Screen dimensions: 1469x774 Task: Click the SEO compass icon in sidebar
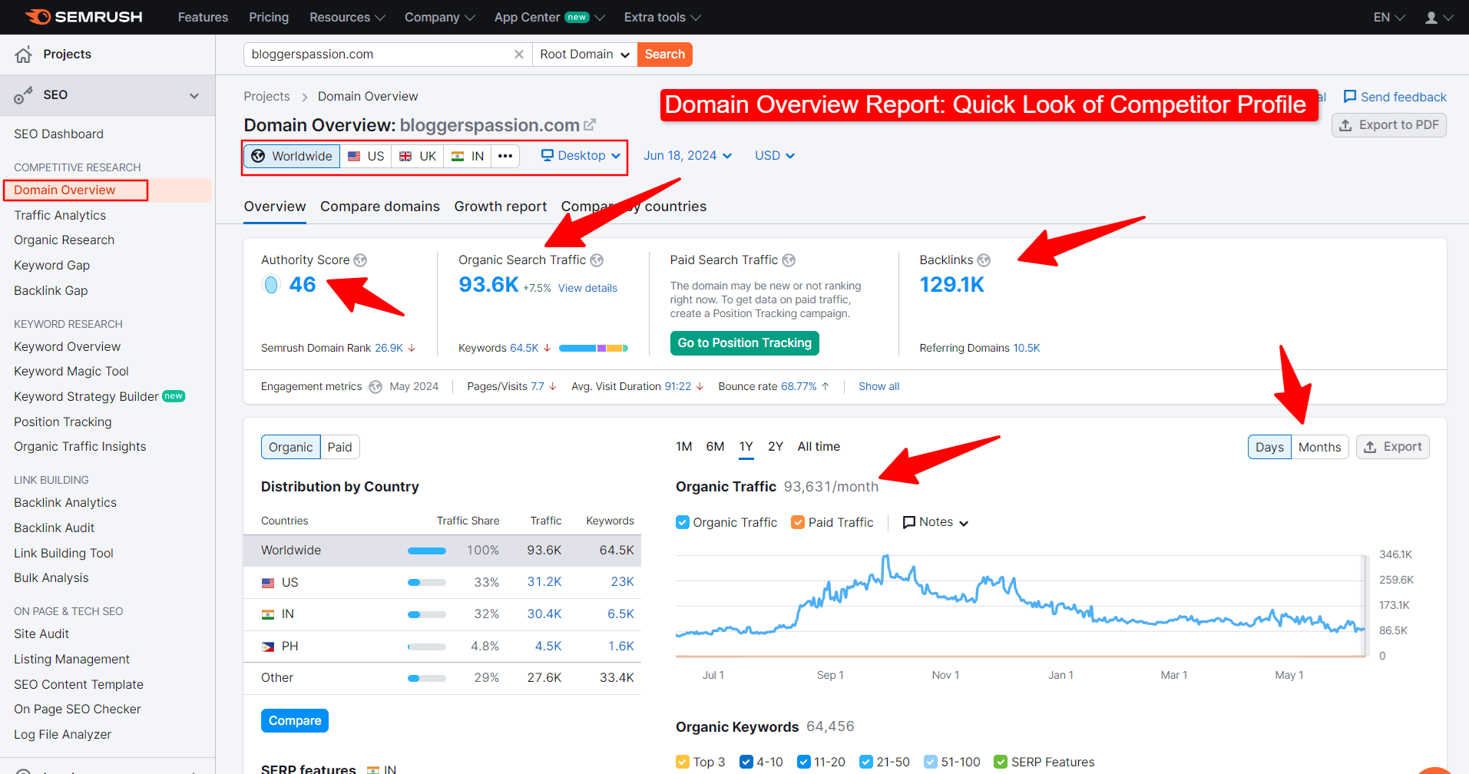(x=23, y=94)
